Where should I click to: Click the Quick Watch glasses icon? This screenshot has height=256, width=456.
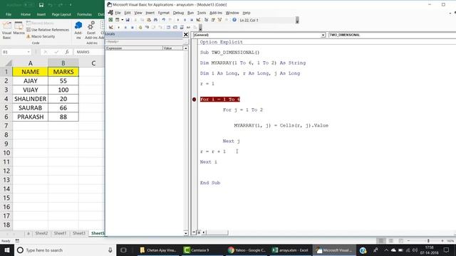tap(188, 27)
